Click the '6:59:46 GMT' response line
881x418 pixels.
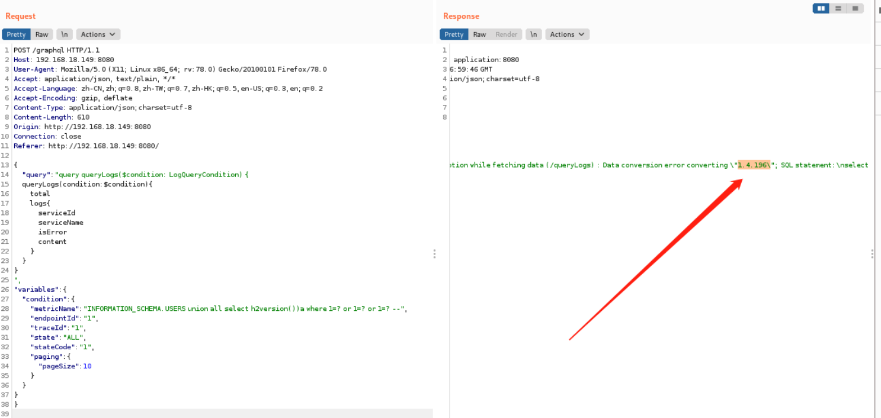471,69
